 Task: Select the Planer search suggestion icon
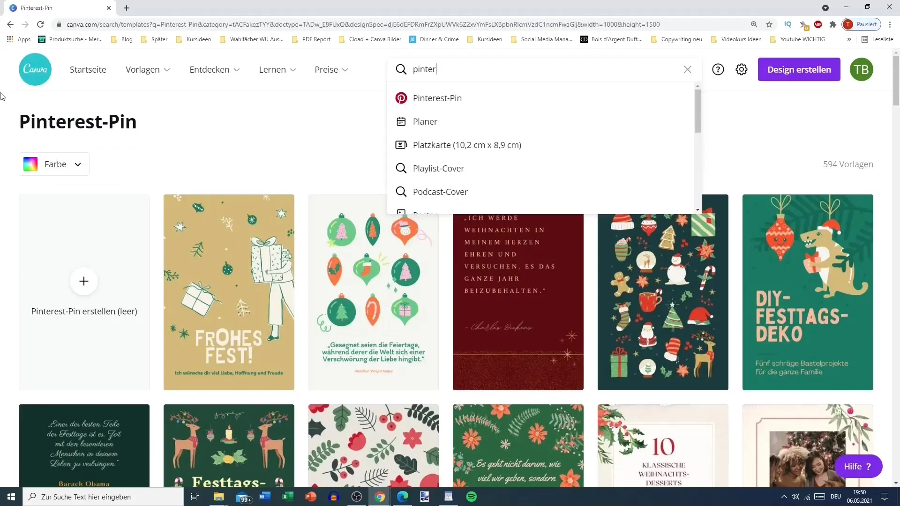[401, 121]
